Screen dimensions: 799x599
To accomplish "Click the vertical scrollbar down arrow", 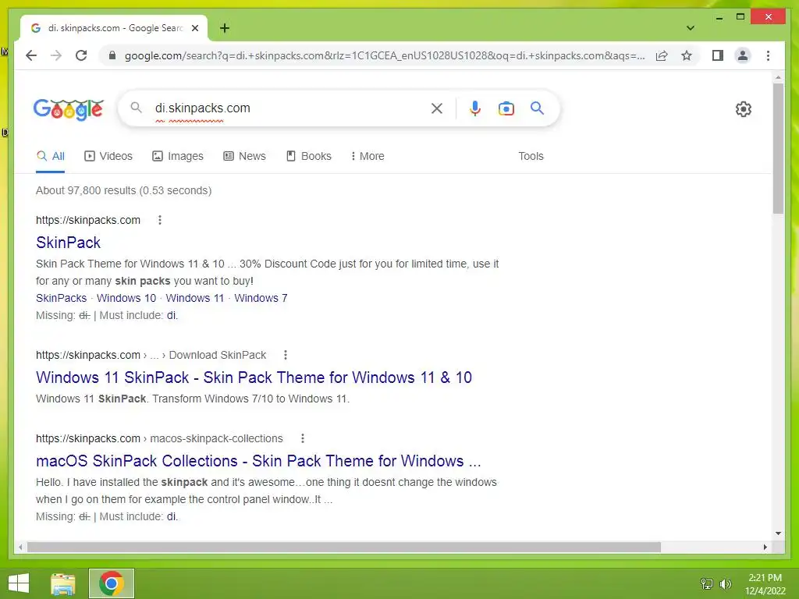I will click(778, 533).
